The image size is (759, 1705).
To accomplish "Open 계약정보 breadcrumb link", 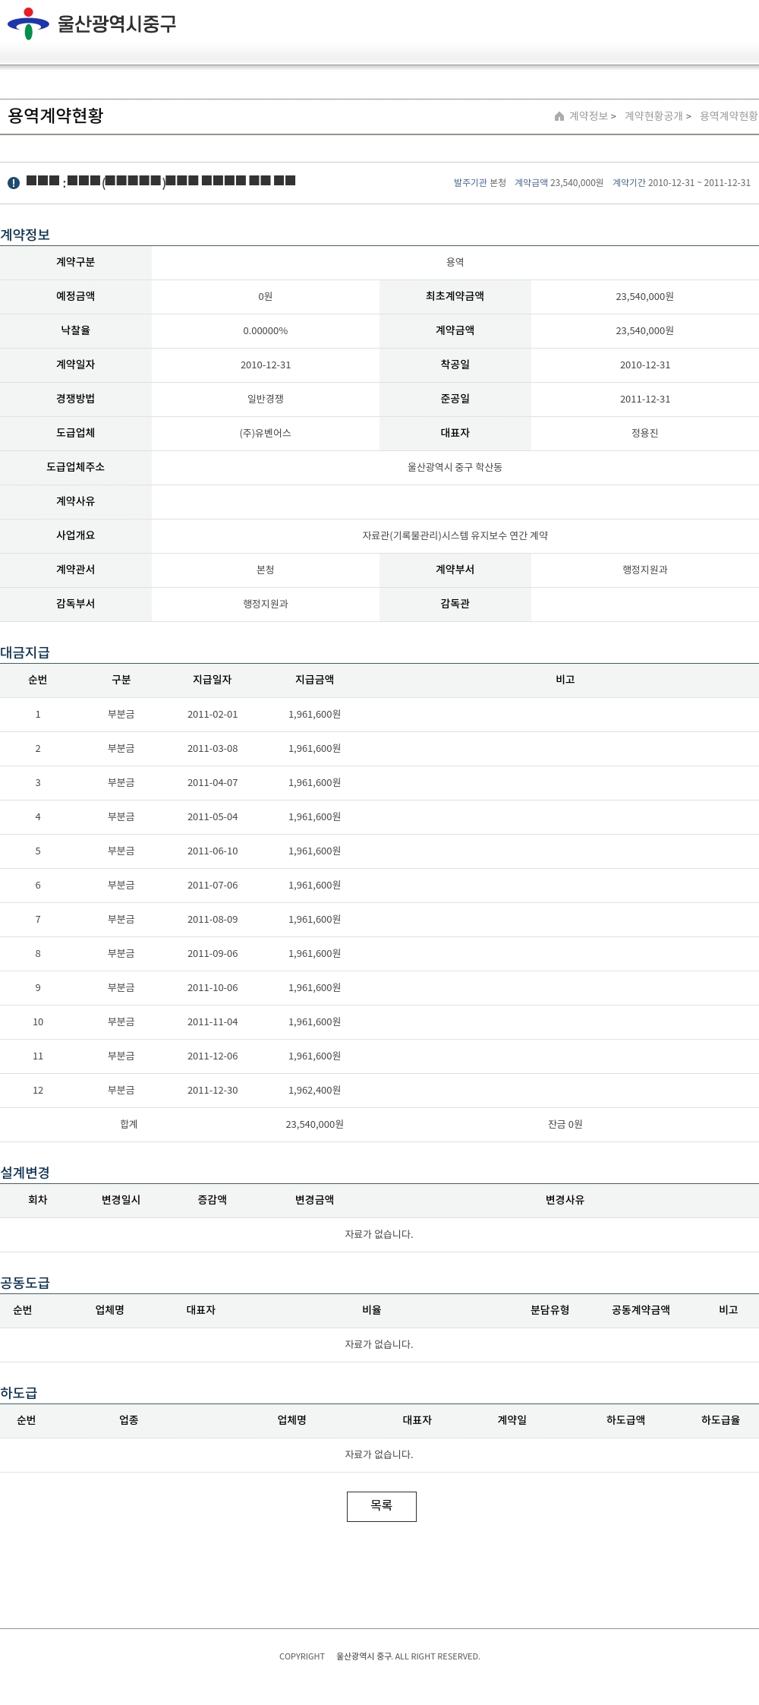I will (x=589, y=116).
